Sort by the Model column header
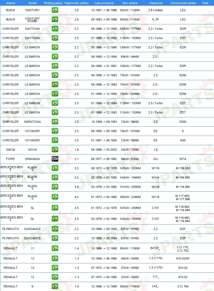Screen dimensions: 214x291 (33, 3)
